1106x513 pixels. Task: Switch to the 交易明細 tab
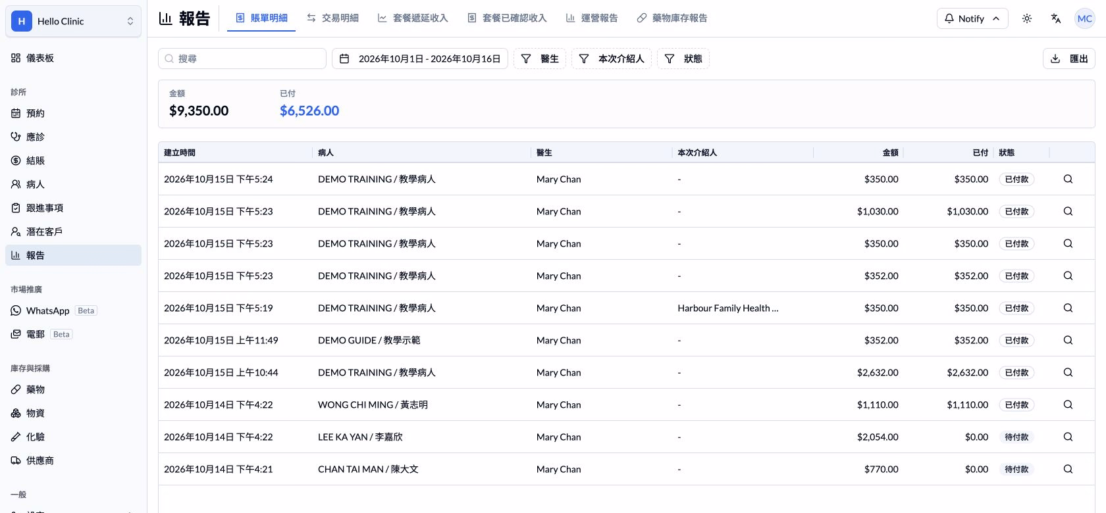(332, 18)
